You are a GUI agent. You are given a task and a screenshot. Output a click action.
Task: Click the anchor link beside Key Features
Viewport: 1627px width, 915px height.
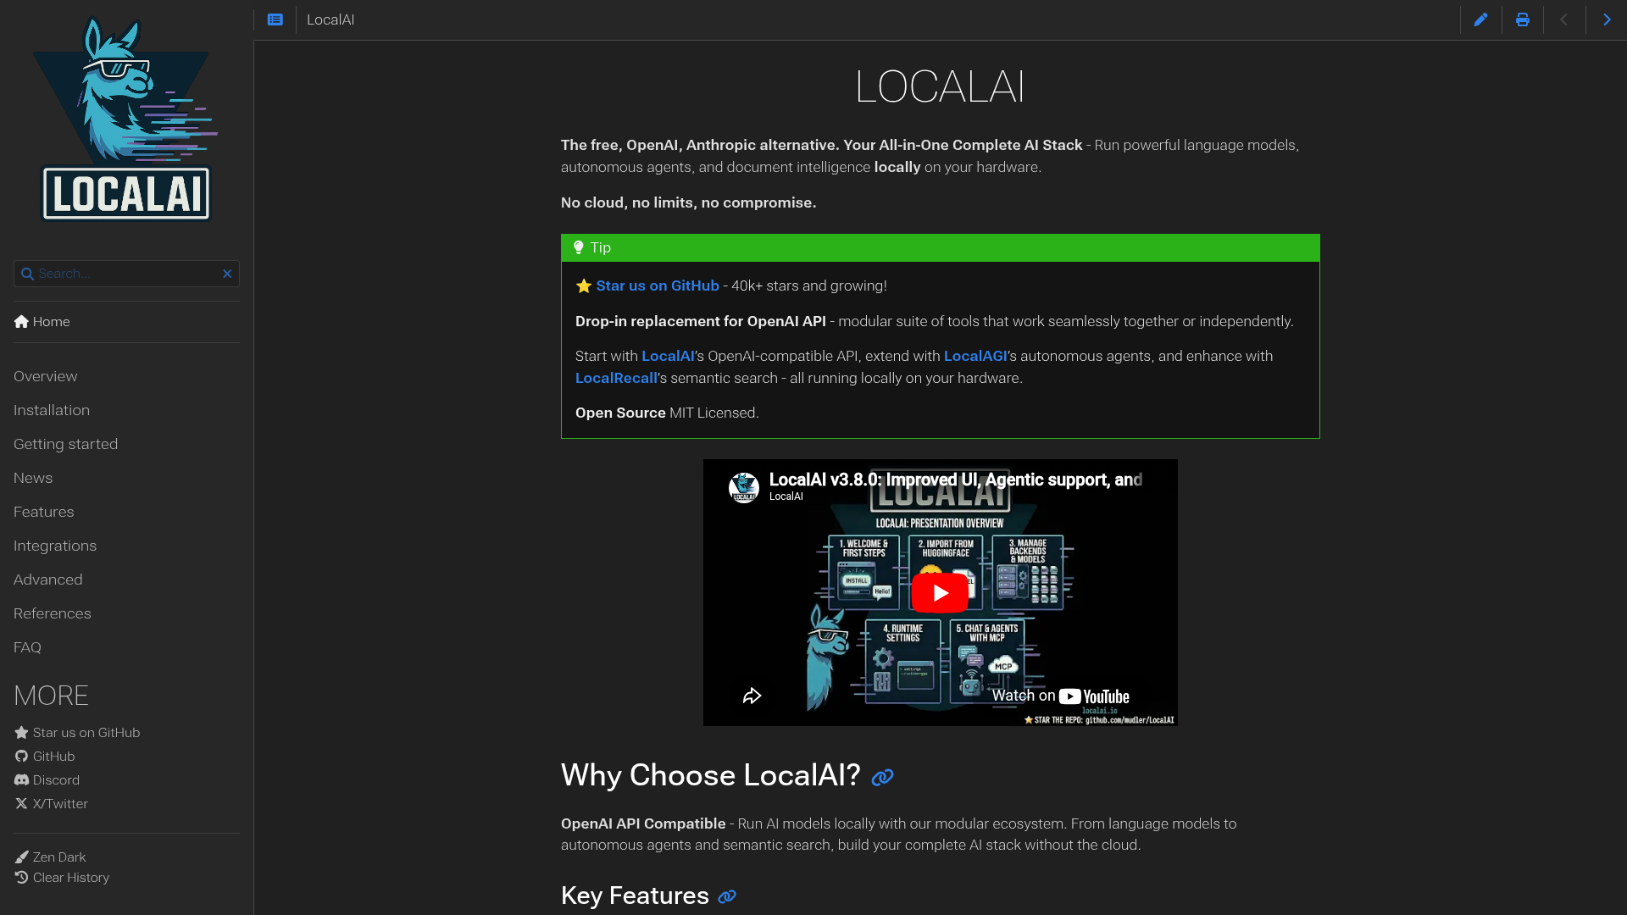(727, 896)
